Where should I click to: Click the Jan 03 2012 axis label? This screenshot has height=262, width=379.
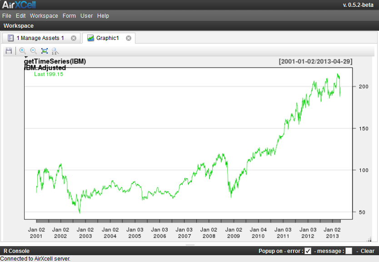[308, 233]
